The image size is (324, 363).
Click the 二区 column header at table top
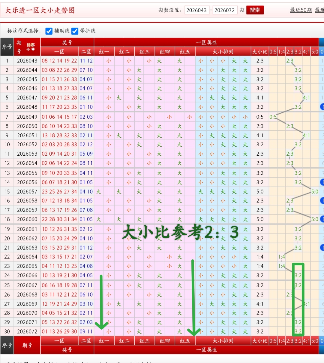[86, 52]
